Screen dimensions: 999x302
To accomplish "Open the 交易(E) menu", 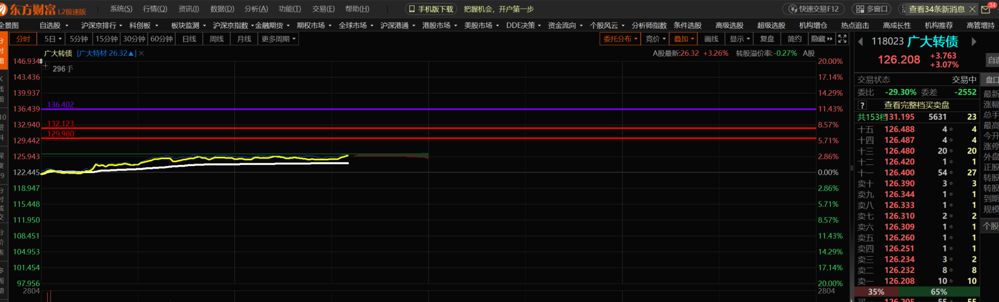I will pos(323,9).
